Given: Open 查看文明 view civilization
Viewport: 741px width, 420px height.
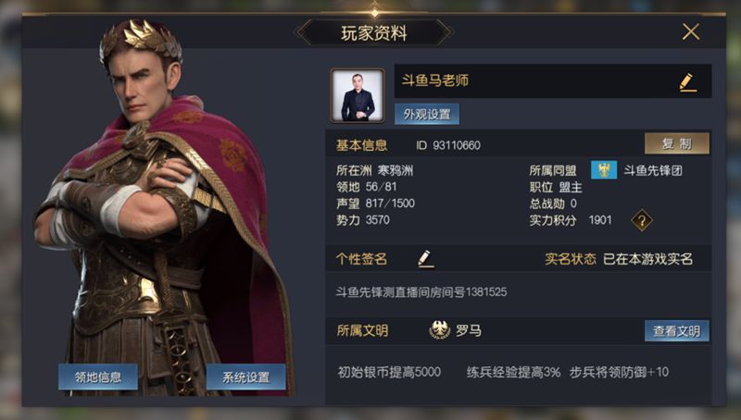Looking at the screenshot, I should (677, 331).
